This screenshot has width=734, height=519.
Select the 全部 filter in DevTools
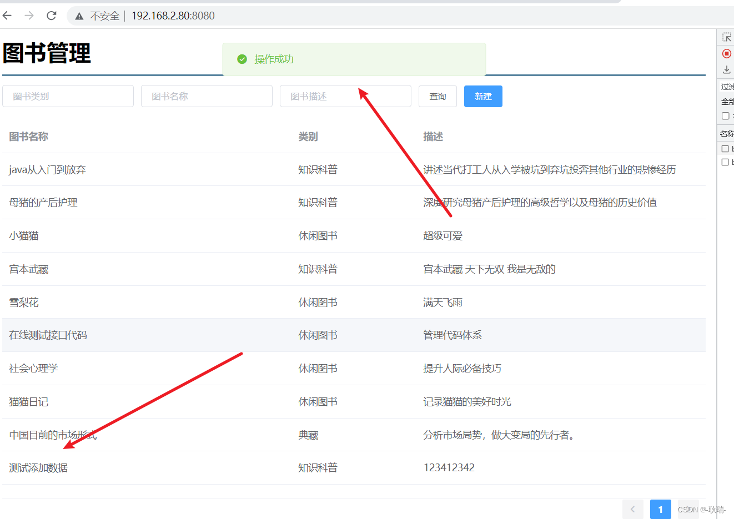pos(727,102)
